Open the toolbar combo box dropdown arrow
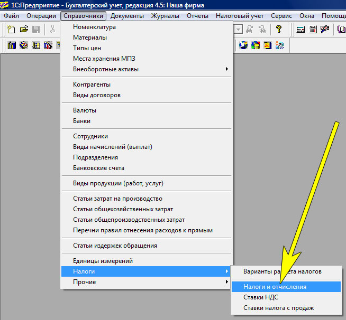 click(238, 29)
